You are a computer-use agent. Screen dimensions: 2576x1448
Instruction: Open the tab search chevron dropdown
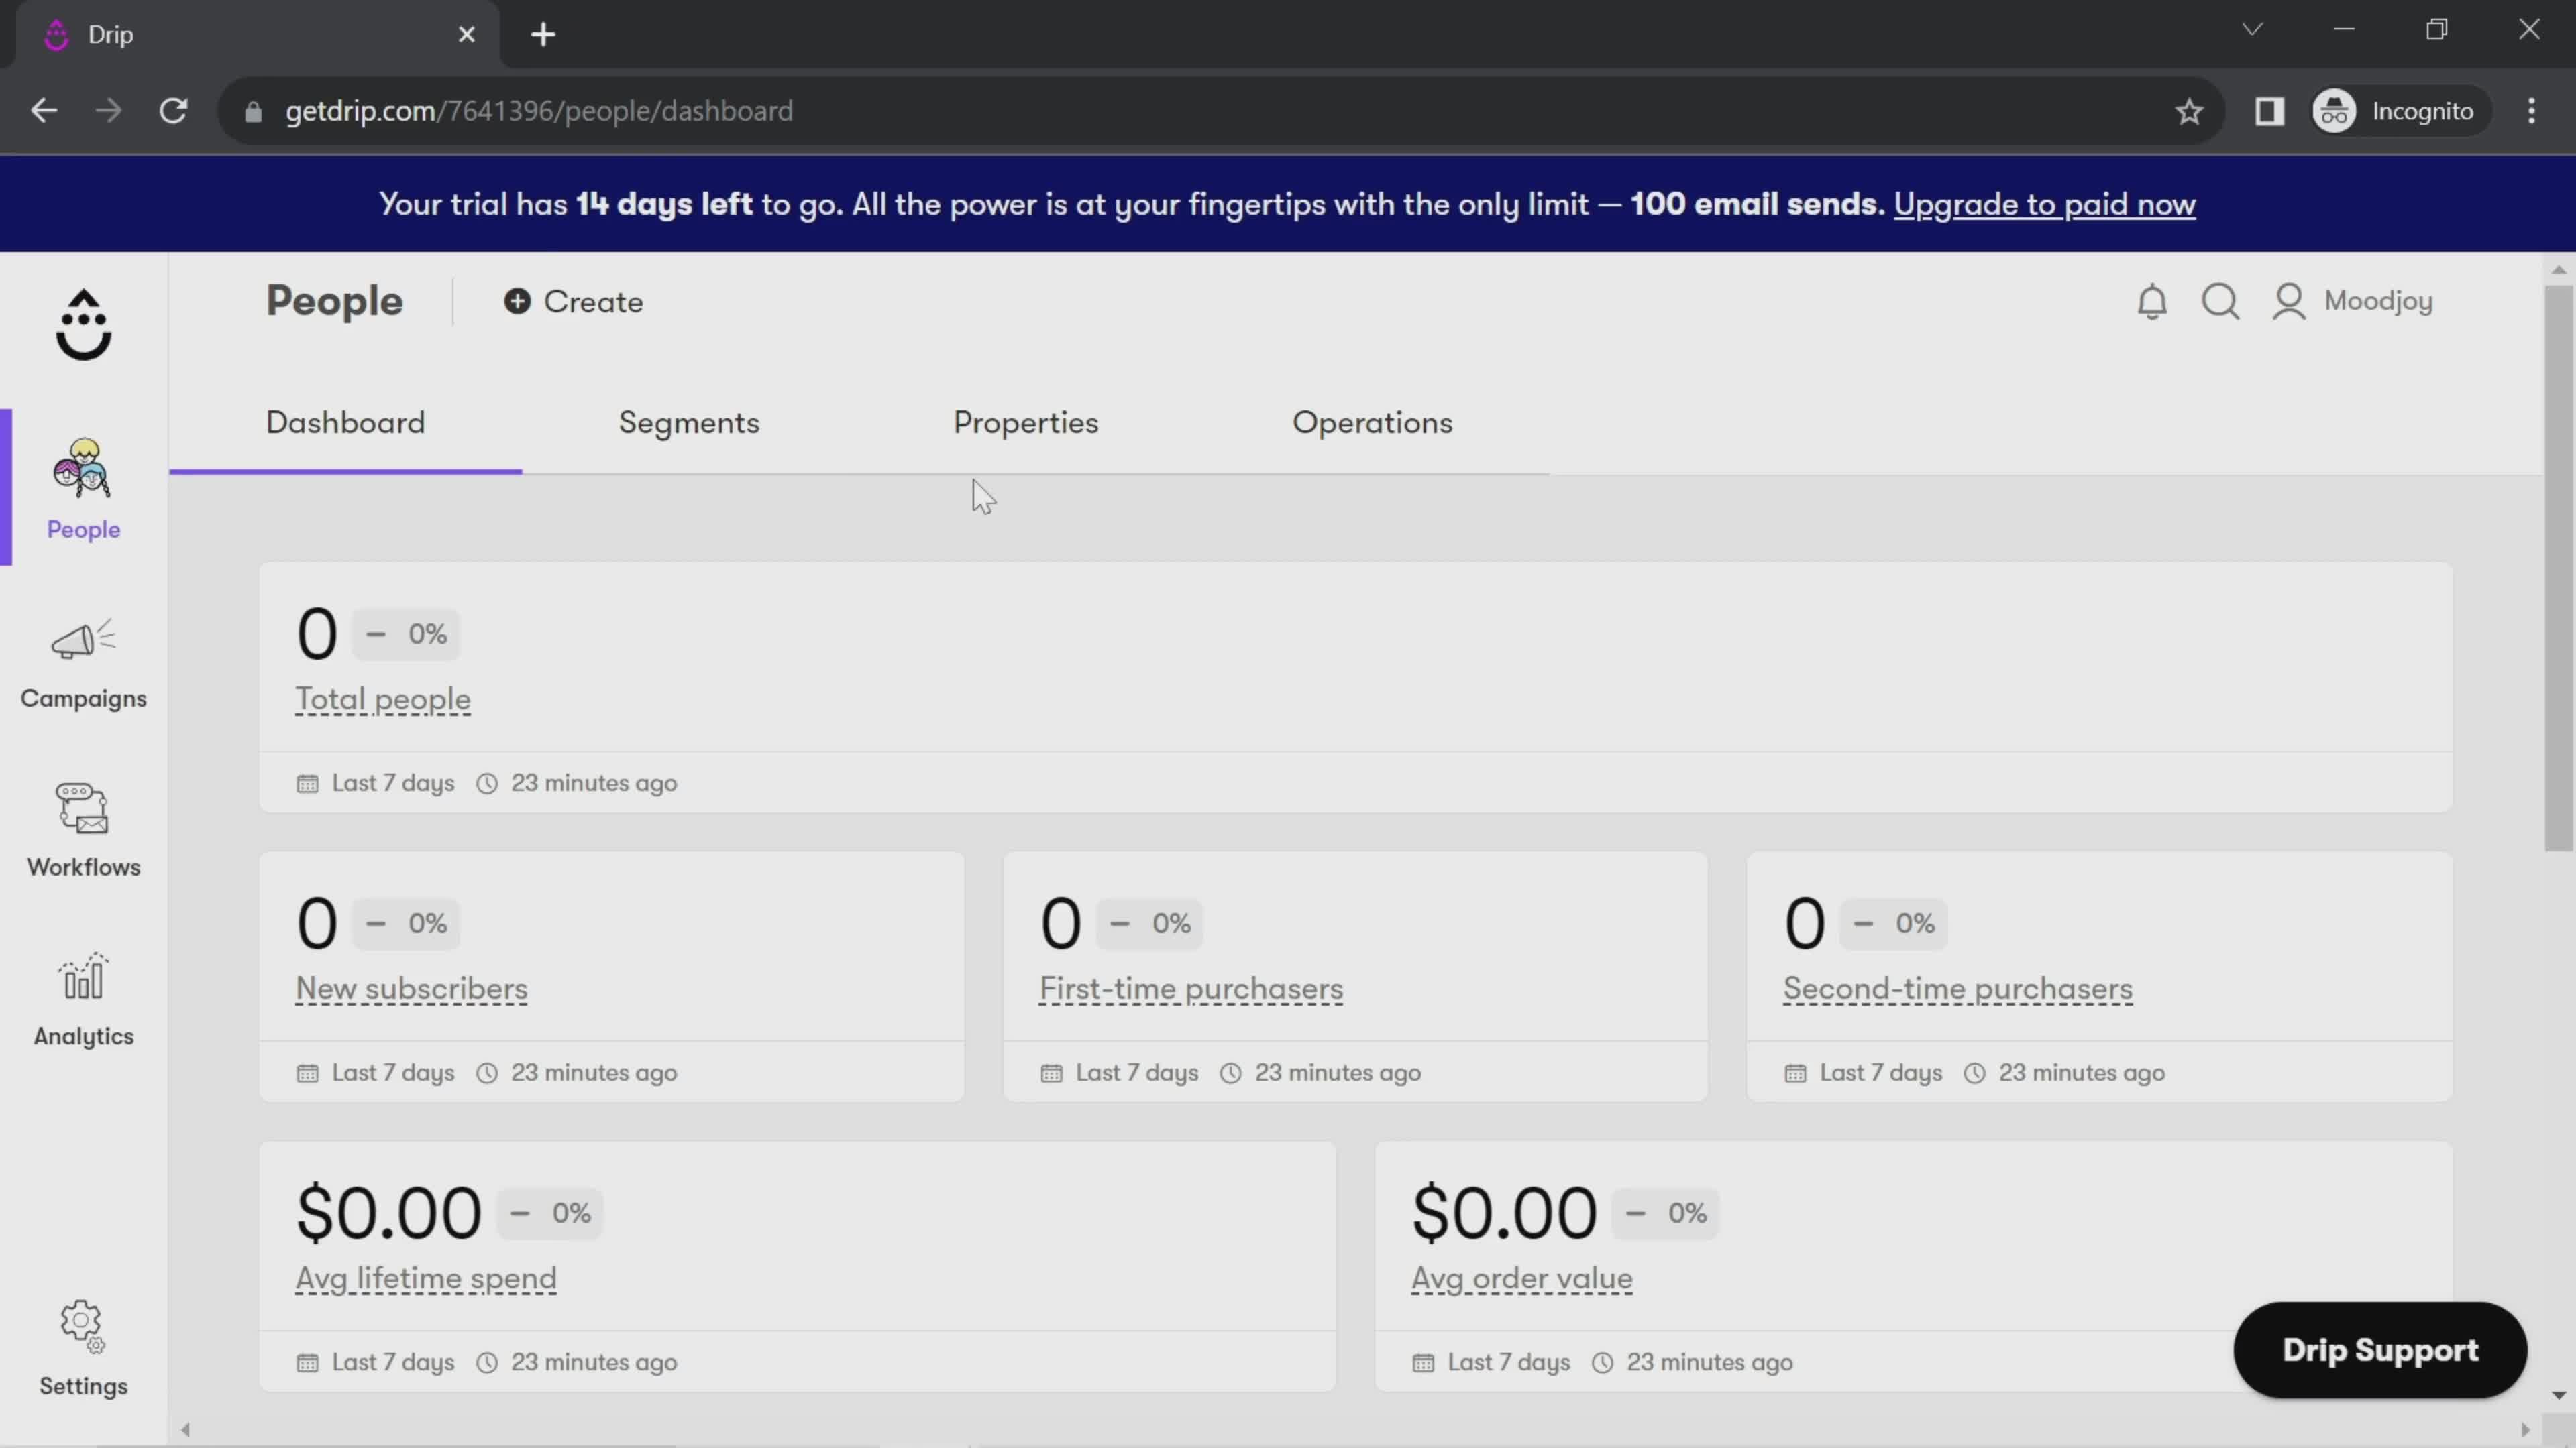coord(2252,29)
